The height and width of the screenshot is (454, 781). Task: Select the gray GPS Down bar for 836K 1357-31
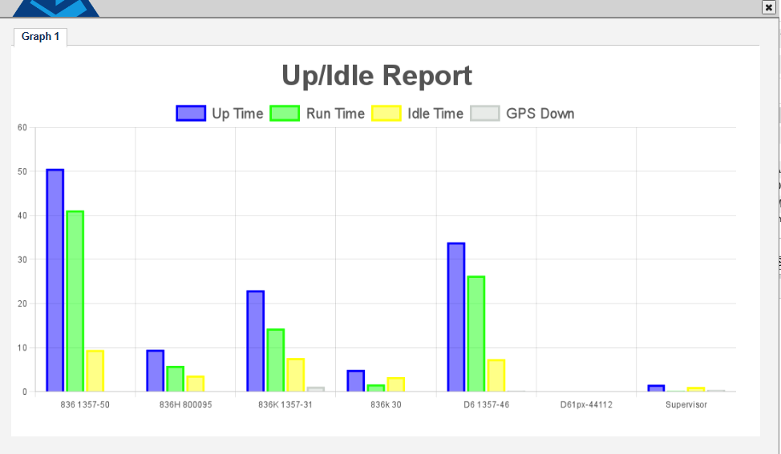point(316,389)
